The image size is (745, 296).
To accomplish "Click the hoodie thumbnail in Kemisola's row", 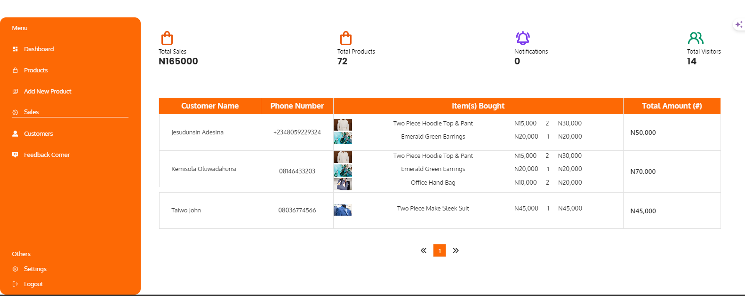I will (343, 157).
